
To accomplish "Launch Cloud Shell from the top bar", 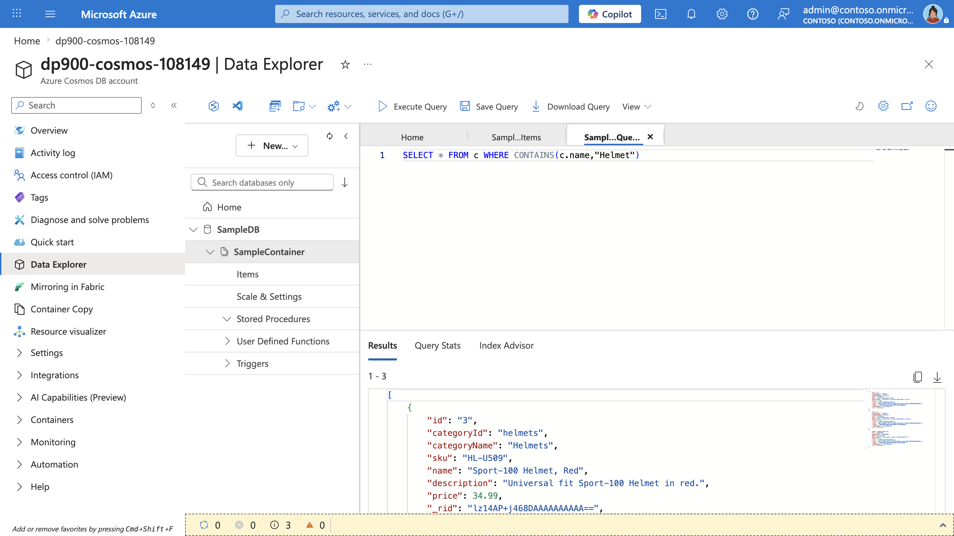I will click(x=661, y=14).
